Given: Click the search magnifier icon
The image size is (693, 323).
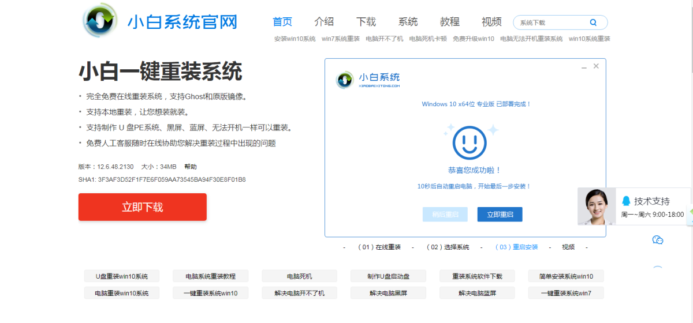Looking at the screenshot, I should point(593,22).
